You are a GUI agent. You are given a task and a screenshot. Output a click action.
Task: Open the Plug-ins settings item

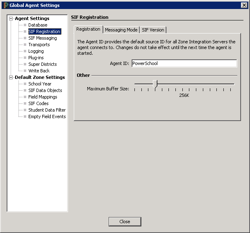coord(36,58)
